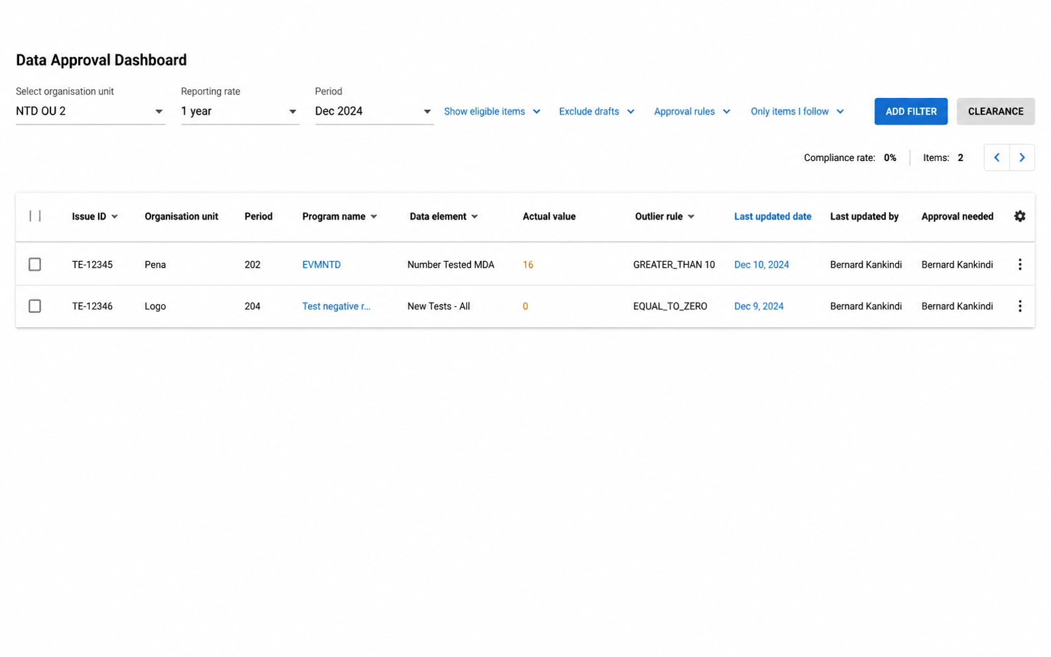The image size is (1051, 657).
Task: Open the EVMNTD program link
Action: click(x=321, y=264)
